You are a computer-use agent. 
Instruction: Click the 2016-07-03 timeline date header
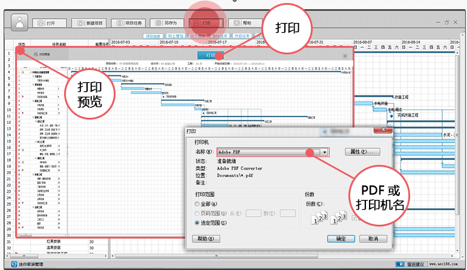coord(120,42)
